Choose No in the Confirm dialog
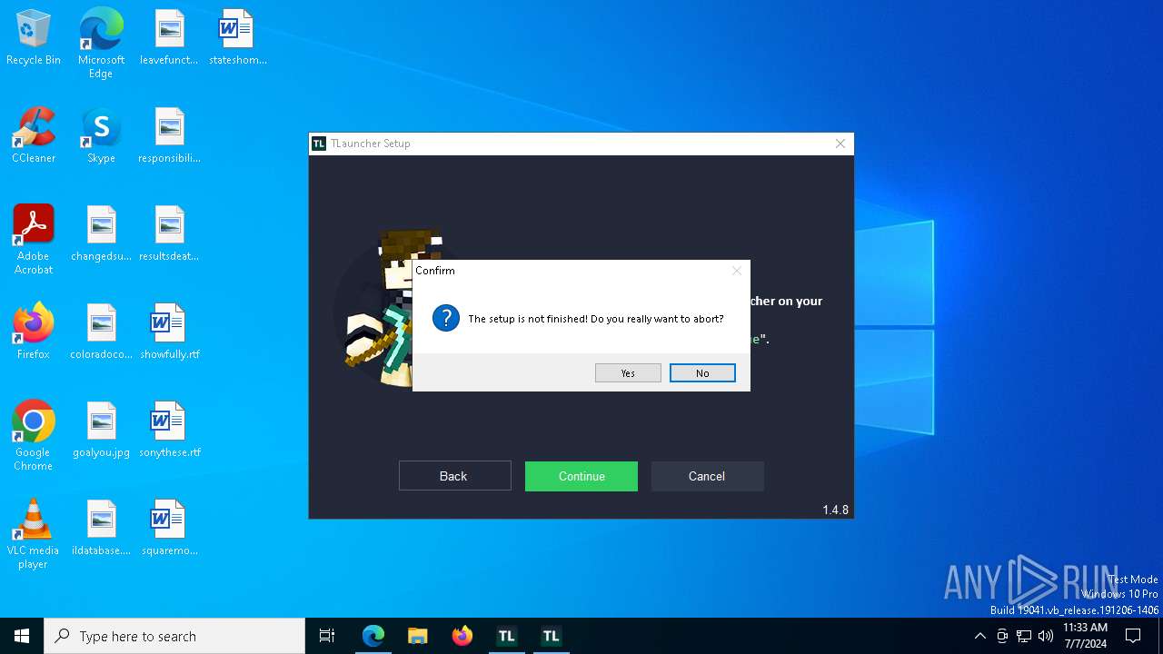This screenshot has width=1163, height=654. (x=702, y=373)
